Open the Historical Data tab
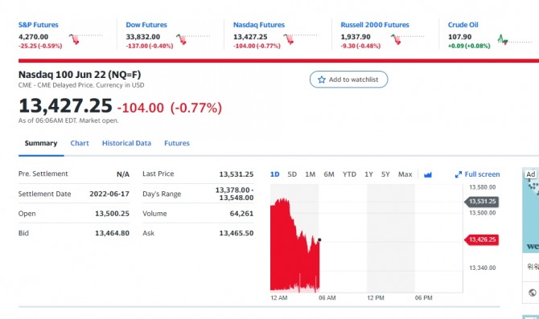The image size is (539, 319). 126,143
